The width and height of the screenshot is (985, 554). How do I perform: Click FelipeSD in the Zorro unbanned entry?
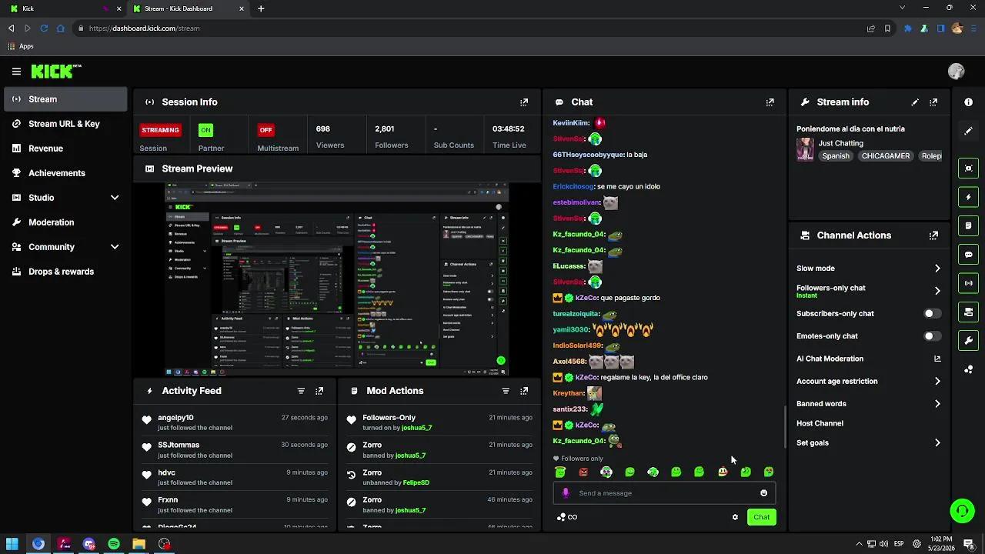pos(416,483)
